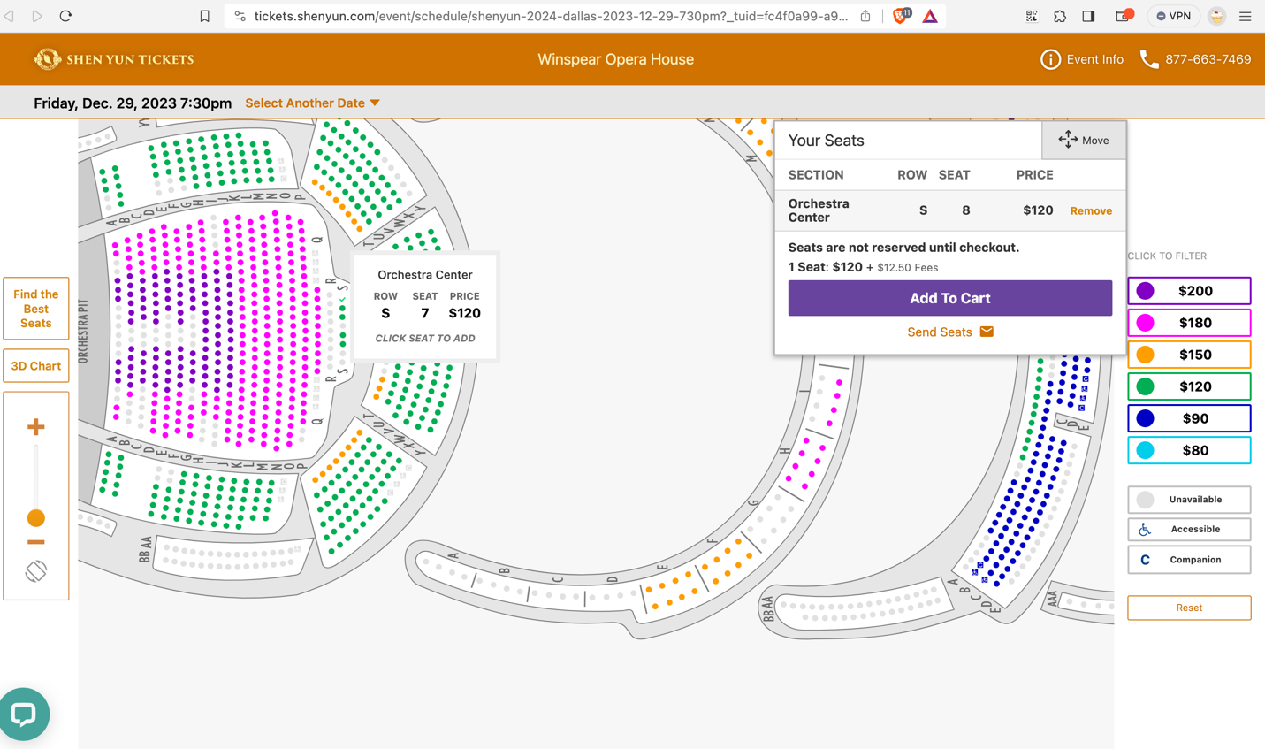Filter seats by $200 price
The height and width of the screenshot is (749, 1265).
coord(1189,291)
